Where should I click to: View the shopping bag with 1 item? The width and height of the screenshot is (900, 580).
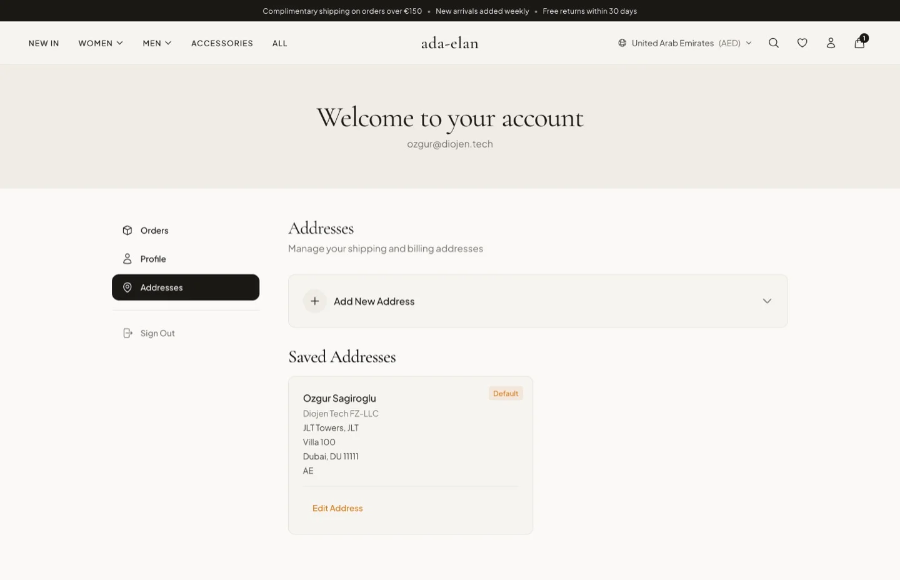coord(859,42)
